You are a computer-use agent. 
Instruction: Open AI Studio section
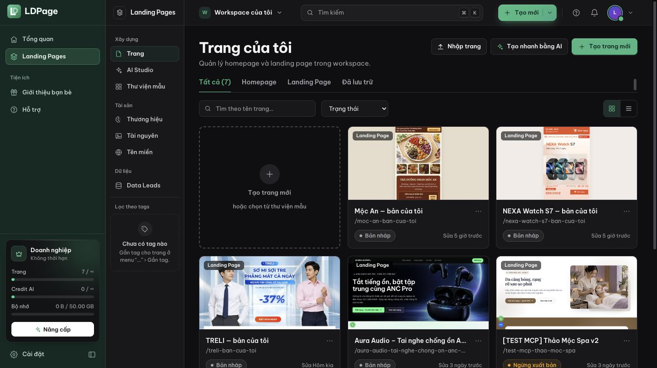145,70
